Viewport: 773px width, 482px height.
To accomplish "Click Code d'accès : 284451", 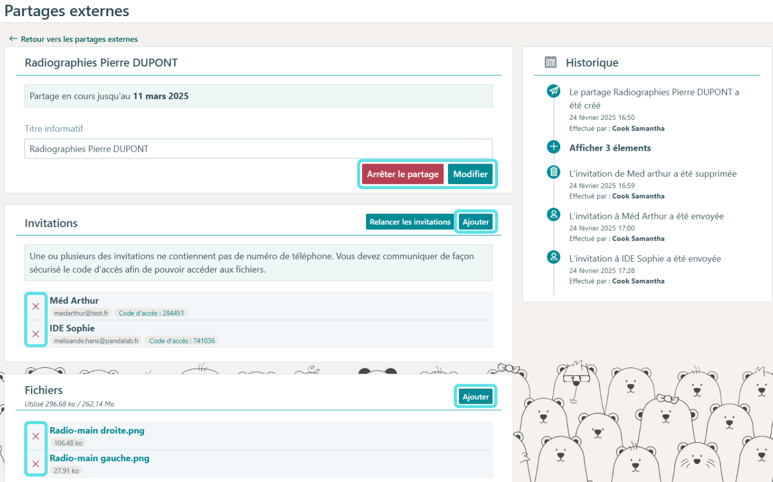I will tap(151, 313).
